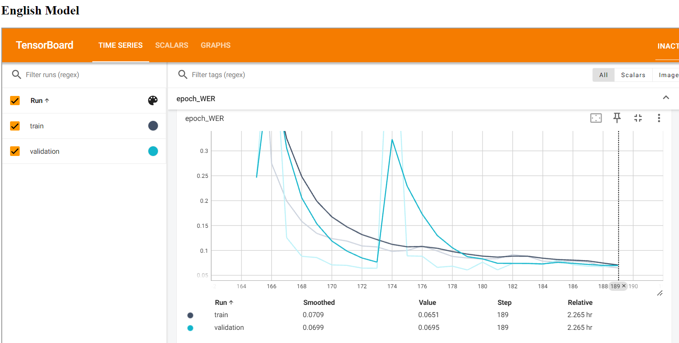
Task: Switch to the Scalars tab
Action: click(x=171, y=45)
